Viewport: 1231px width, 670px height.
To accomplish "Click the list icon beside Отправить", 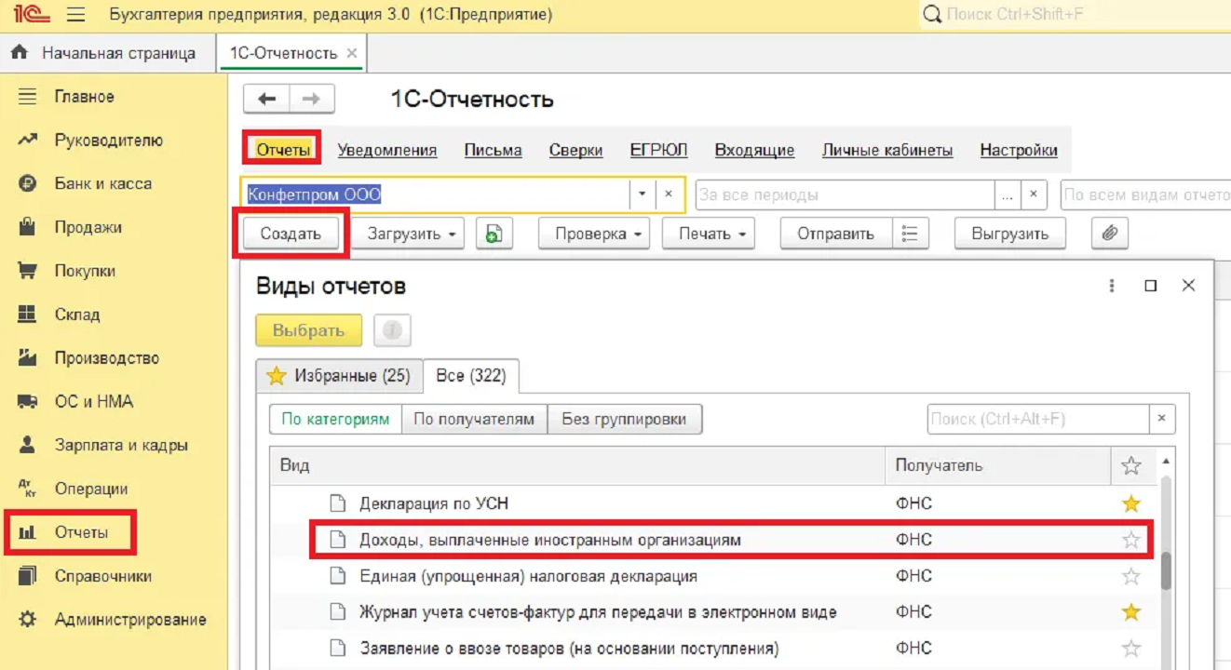I will [x=911, y=234].
